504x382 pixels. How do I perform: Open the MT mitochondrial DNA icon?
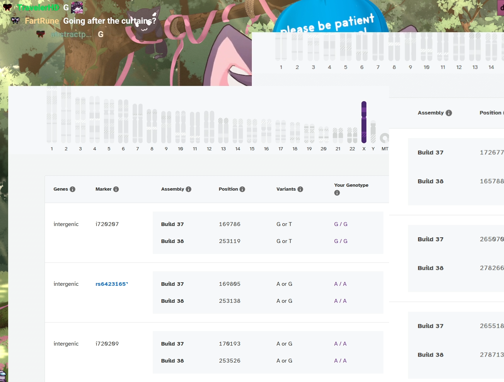(384, 138)
